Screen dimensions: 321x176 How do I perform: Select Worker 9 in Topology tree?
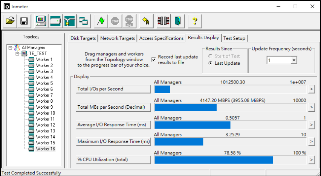tap(44, 107)
